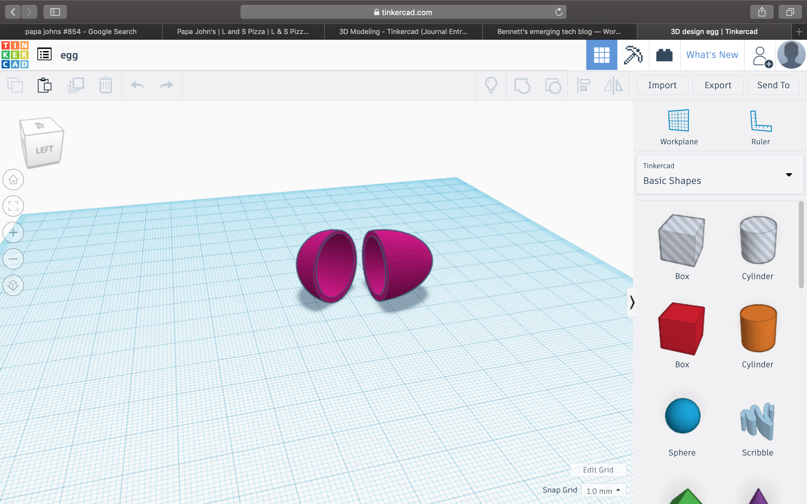The width and height of the screenshot is (807, 504).
Task: Collapse the shapes panel with chevron
Action: pyautogui.click(x=632, y=302)
